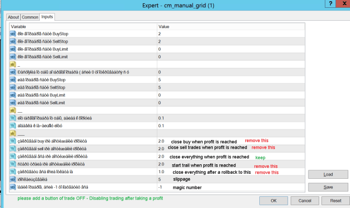Click the integer icon of second SellLimit row
The height and width of the screenshot is (208, 350).
tap(13, 103)
